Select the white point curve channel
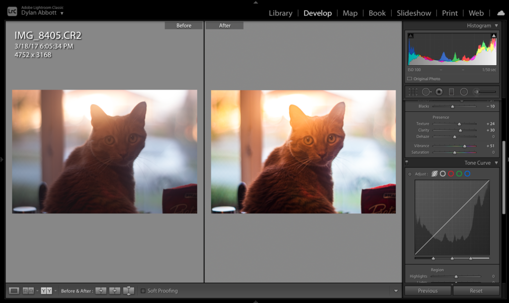 coord(443,174)
